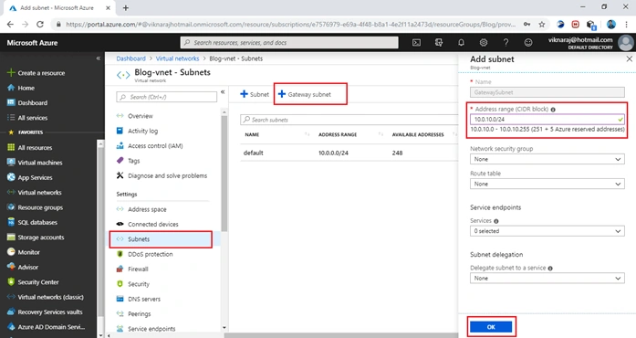Click the Gateway subnet button
Image resolution: width=636 pixels, height=338 pixels.
tap(305, 94)
